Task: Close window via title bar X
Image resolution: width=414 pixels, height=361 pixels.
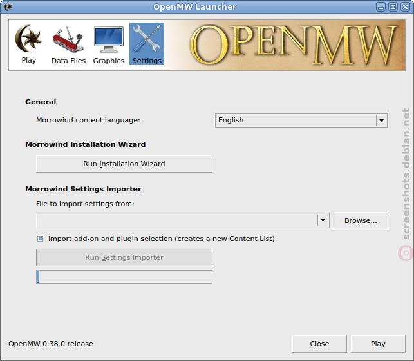Action: [x=405, y=6]
